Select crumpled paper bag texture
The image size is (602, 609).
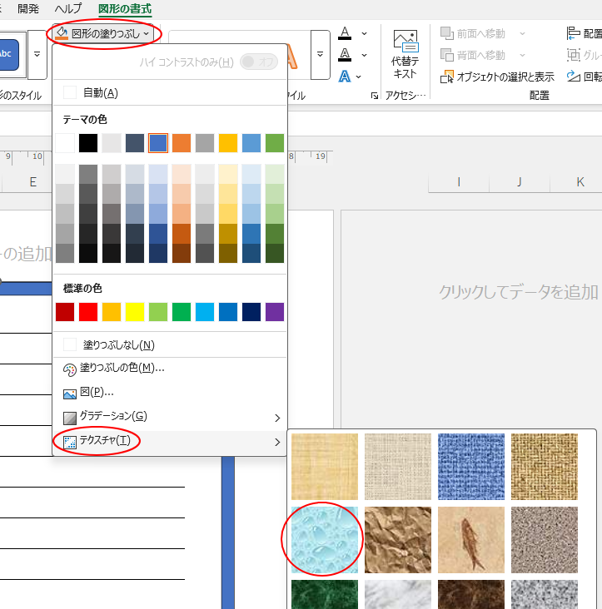coord(398,540)
